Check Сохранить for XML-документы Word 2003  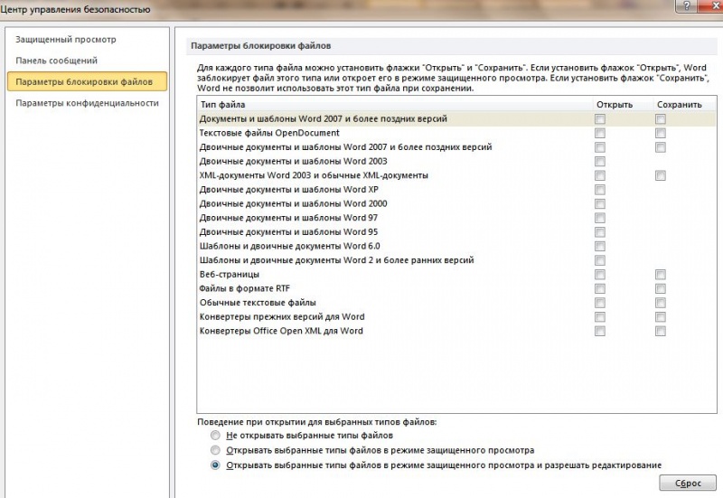click(661, 175)
